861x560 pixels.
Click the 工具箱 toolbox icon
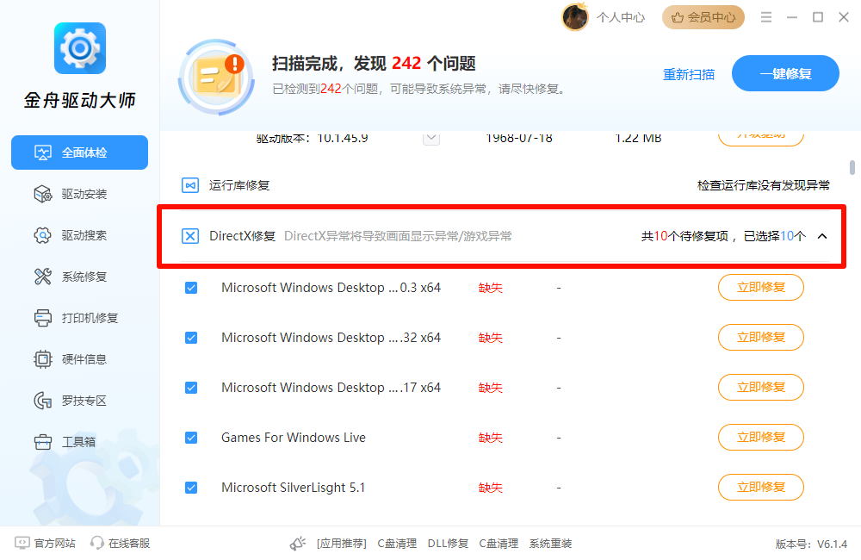pos(43,442)
